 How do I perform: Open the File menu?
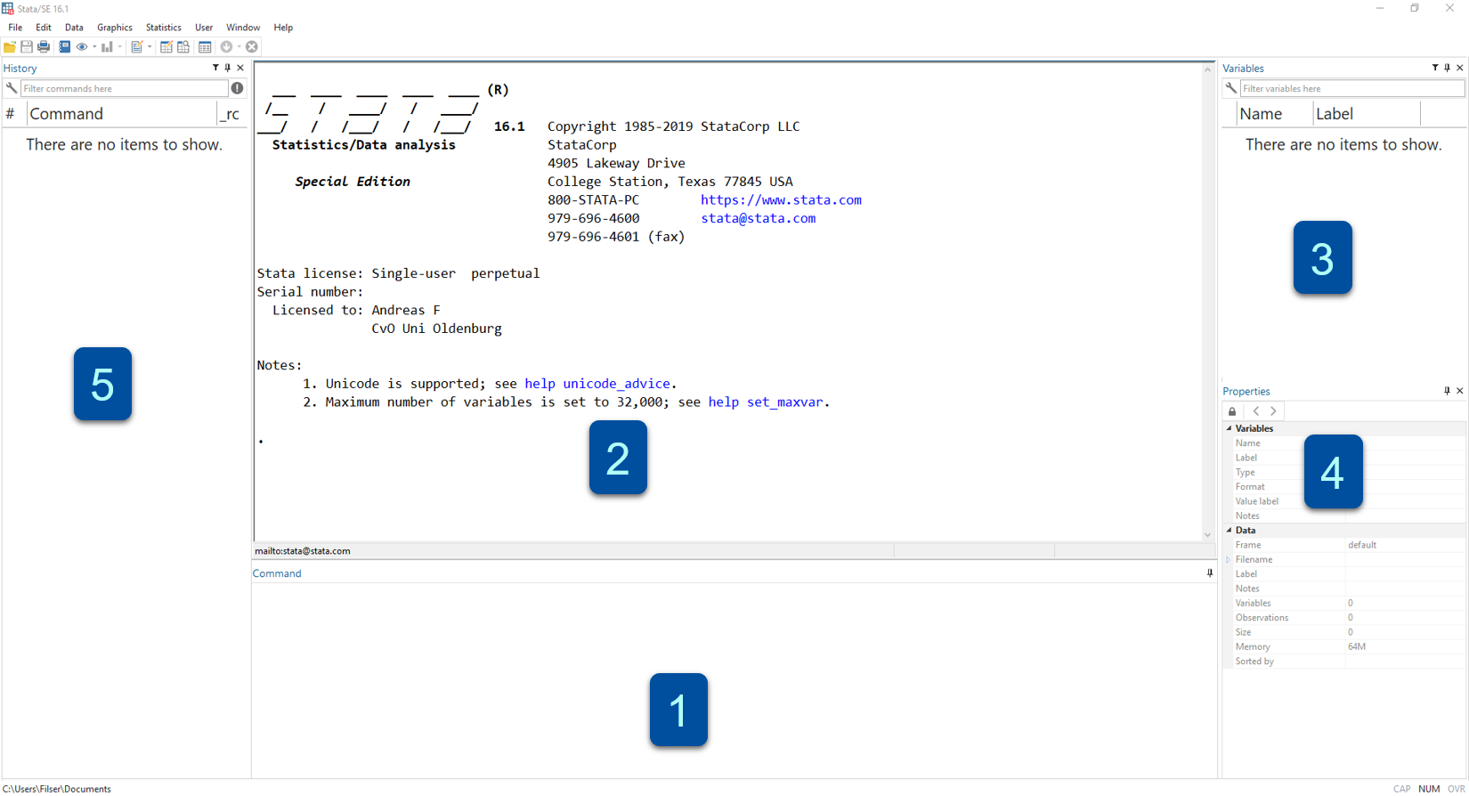click(15, 28)
